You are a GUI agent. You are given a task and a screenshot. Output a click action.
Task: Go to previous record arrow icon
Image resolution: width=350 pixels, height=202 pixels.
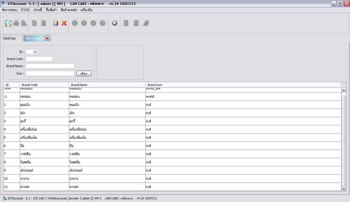(x=84, y=23)
